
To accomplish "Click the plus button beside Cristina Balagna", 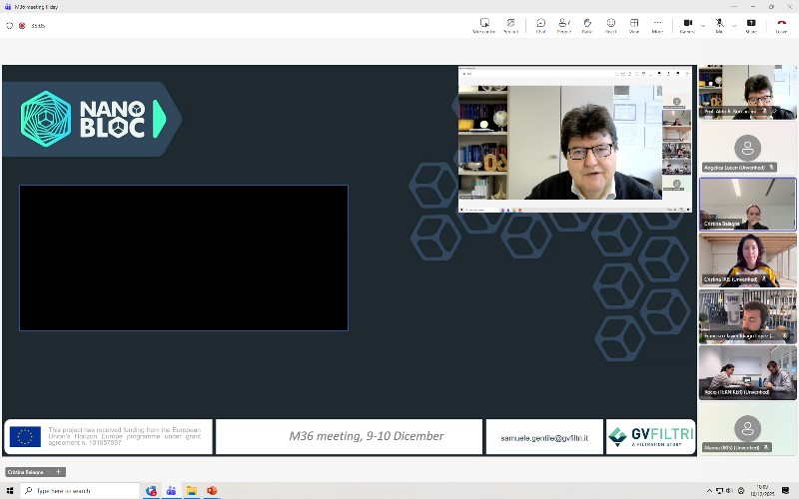I will 58,472.
